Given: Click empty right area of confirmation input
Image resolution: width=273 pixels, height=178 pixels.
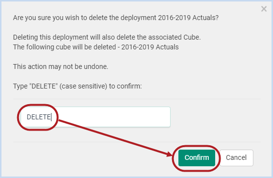Looking at the screenshot, I should [122, 117].
